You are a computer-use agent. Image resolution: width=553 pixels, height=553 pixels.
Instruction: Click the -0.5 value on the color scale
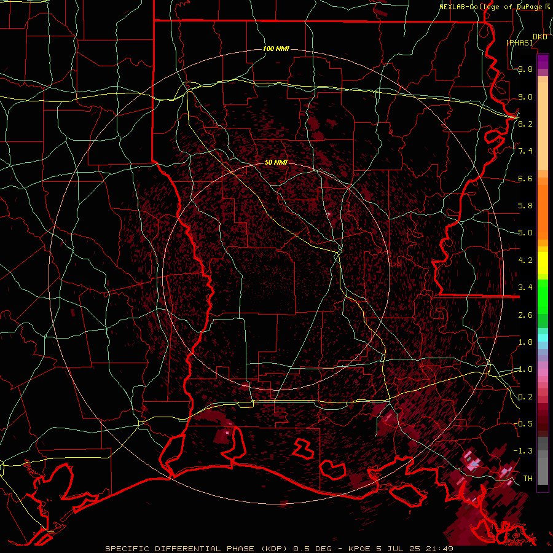[x=523, y=424]
